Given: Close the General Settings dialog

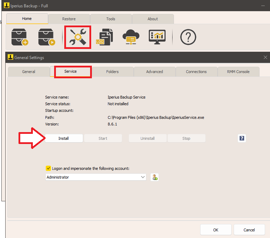Looking at the screenshot, I should tap(265, 57).
